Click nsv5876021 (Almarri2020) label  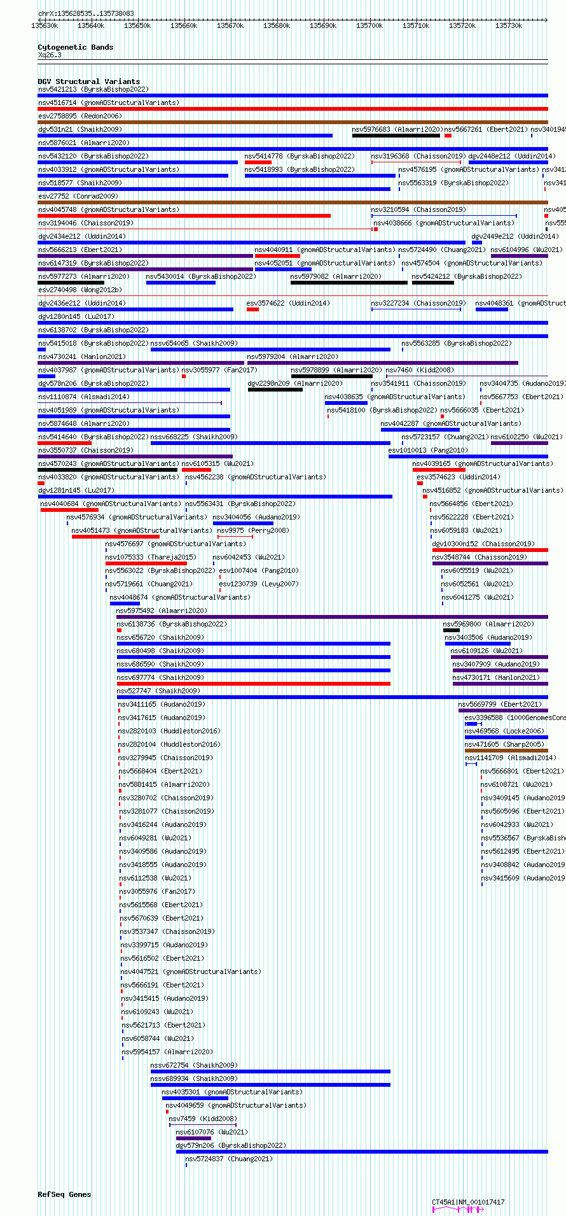coord(83,143)
